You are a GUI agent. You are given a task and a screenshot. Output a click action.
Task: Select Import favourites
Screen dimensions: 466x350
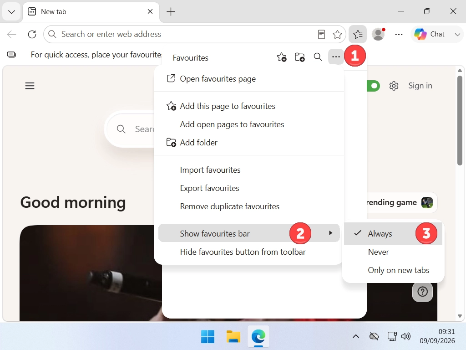click(x=249, y=170)
